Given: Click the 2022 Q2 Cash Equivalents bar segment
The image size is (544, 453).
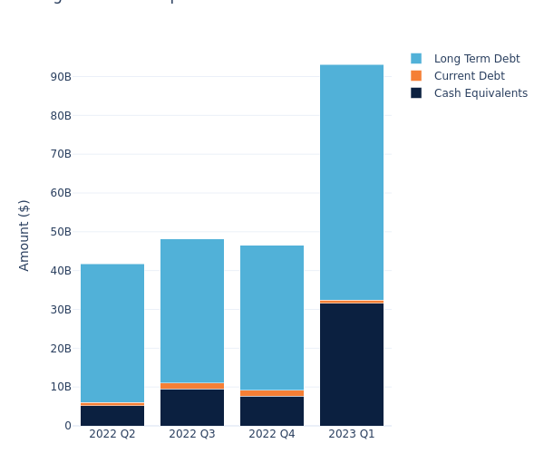Looking at the screenshot, I should pos(112,416).
